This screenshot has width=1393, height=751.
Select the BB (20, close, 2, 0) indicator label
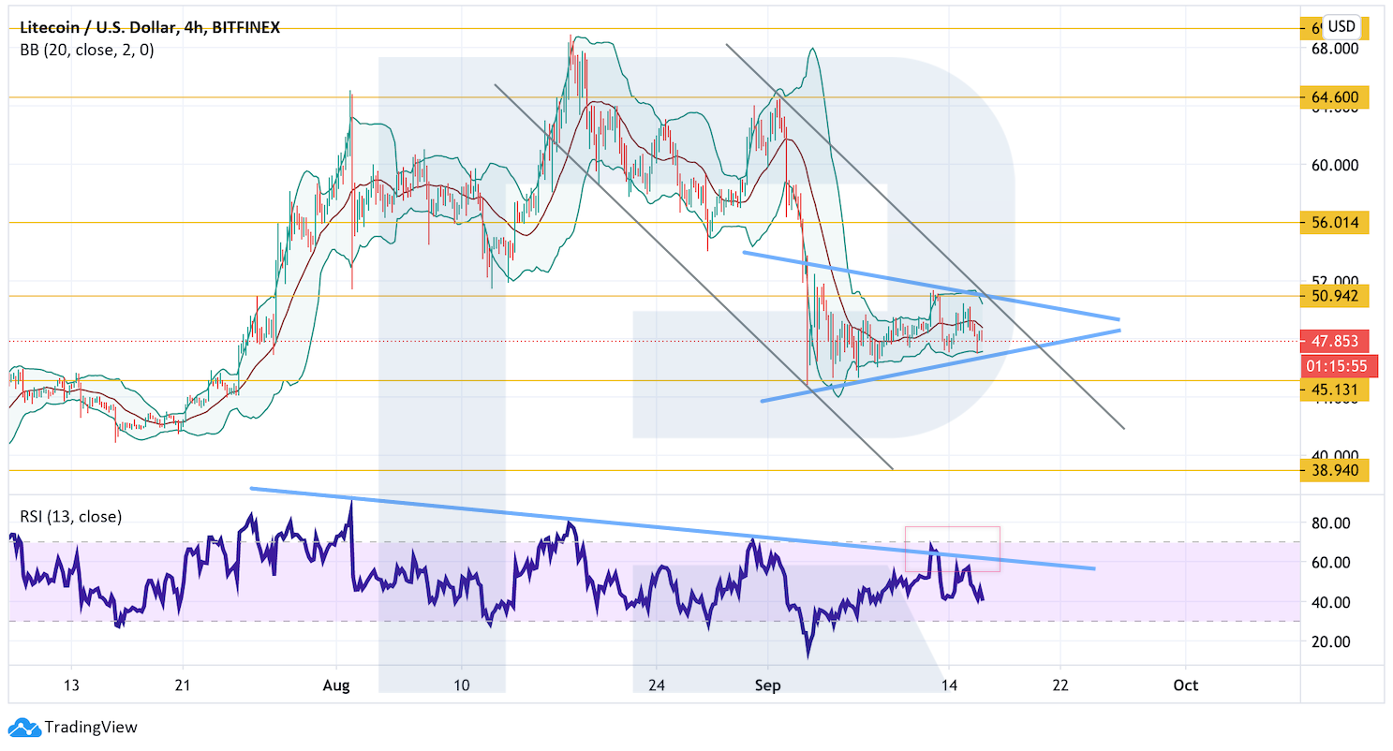pyautogui.click(x=87, y=51)
